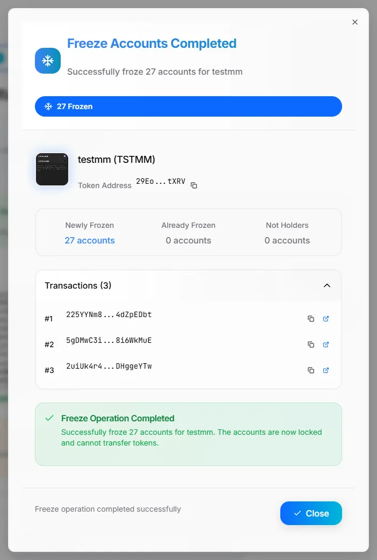Click the Not Holders accounts count
Image resolution: width=377 pixels, height=560 pixels.
coord(287,240)
